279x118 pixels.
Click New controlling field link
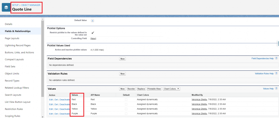tap(93, 38)
